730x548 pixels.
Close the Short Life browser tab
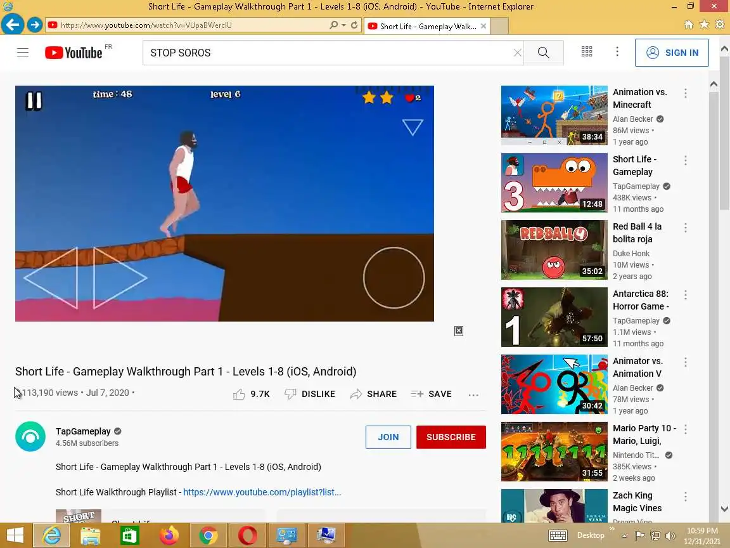(483, 26)
